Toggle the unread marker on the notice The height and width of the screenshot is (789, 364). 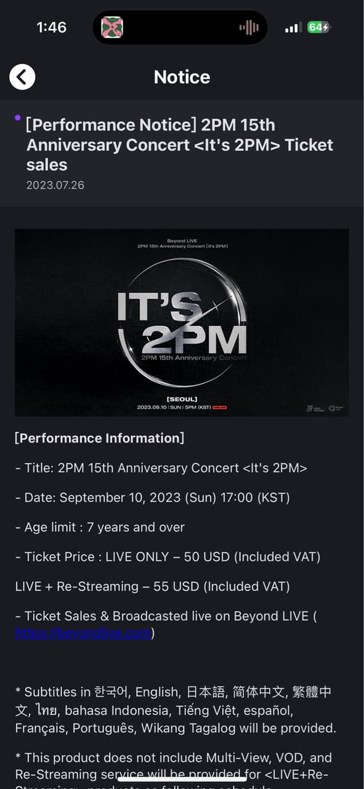[x=17, y=118]
